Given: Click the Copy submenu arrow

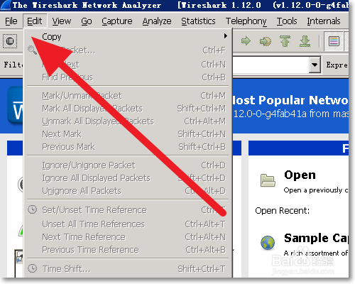Looking at the screenshot, I should point(225,36).
